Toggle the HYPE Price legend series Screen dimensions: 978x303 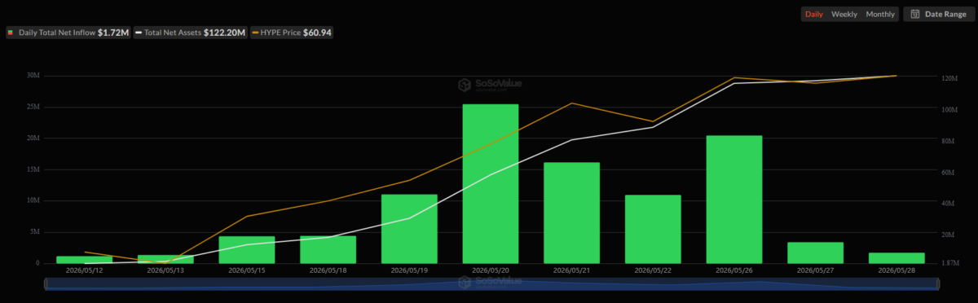293,33
